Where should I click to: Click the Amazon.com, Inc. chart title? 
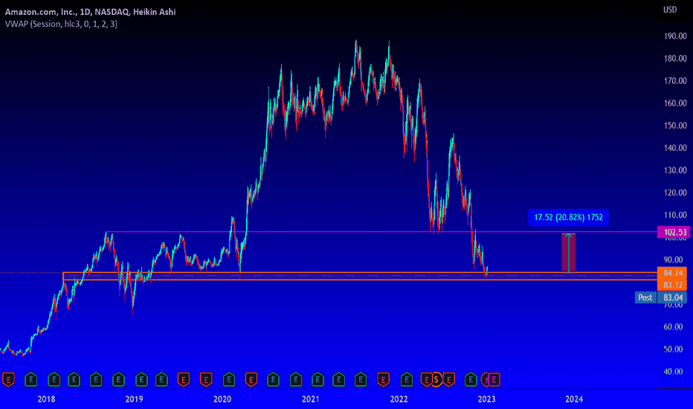[x=90, y=12]
